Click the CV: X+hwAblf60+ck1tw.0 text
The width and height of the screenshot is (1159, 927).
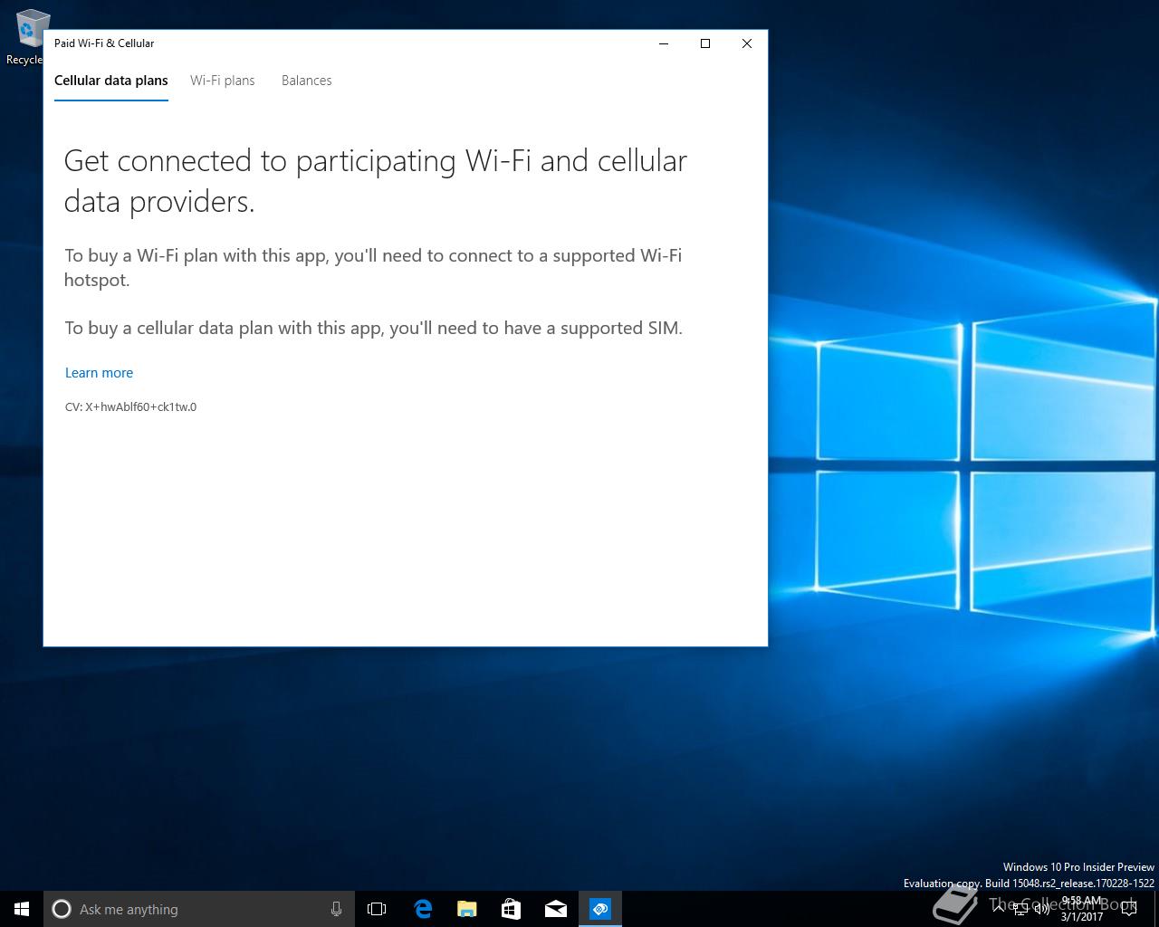(x=130, y=407)
